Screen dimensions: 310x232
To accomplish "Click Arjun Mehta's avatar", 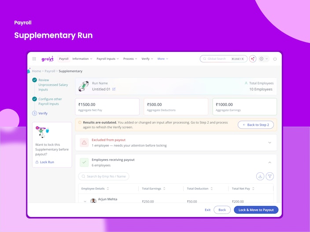I will 93,201.
